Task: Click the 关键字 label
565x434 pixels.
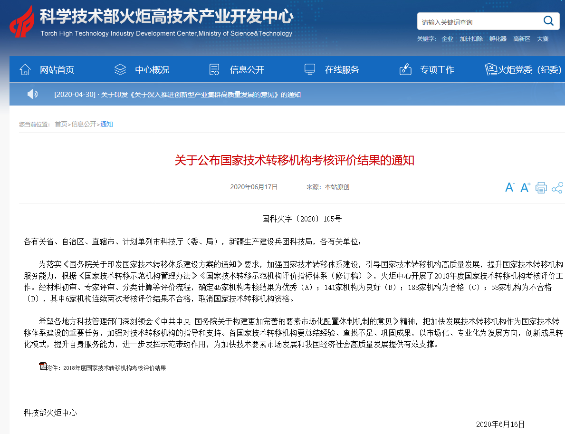Action: click(427, 39)
